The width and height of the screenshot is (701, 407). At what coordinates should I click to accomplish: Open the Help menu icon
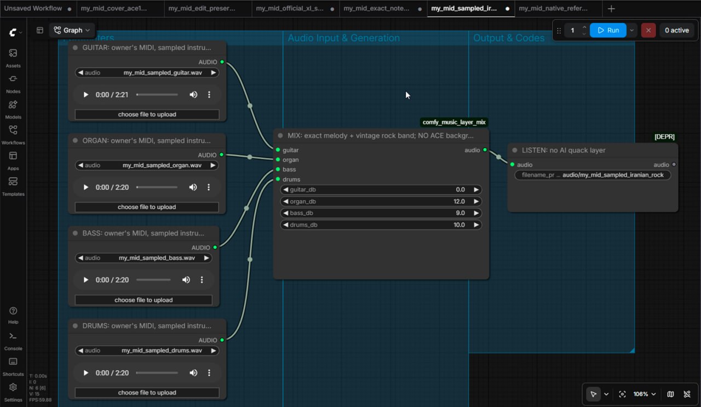[13, 315]
